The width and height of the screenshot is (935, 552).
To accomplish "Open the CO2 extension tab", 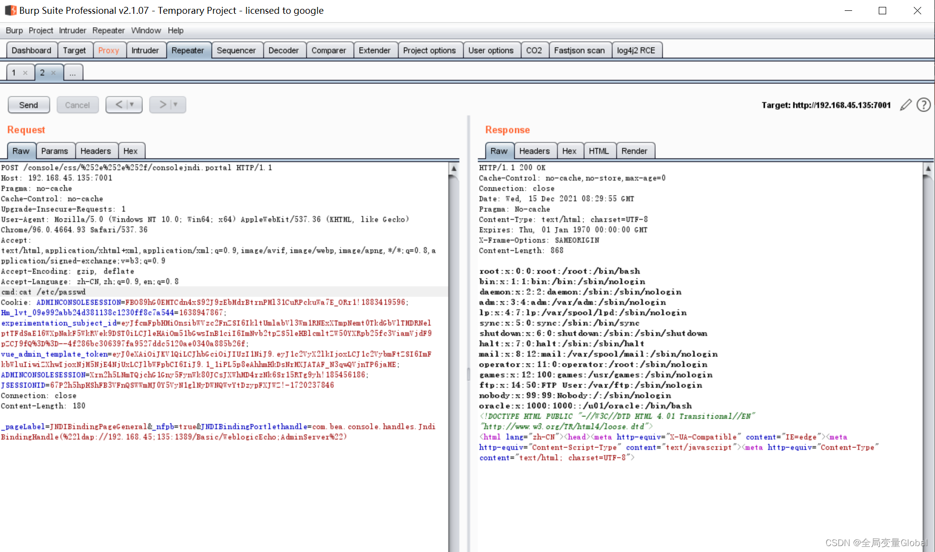I will (534, 50).
